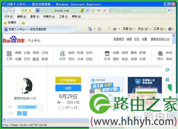The height and width of the screenshot is (129, 178).
Task: Click the 工具 grid category icon
Action: coord(9,53)
